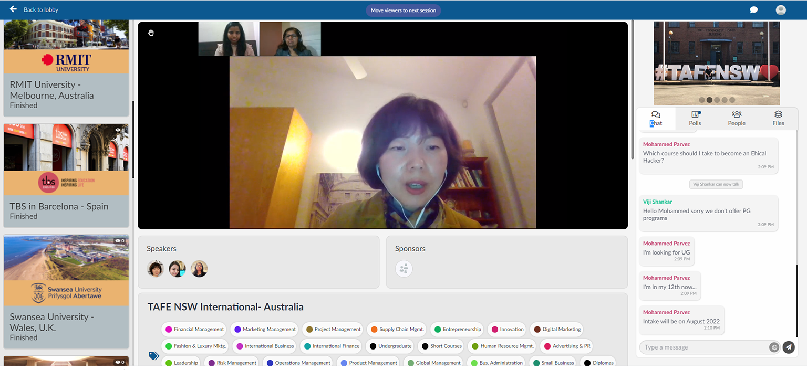Click the Ehical Hacker question message
Image resolution: width=807 pixels, height=370 pixels.
coord(708,156)
